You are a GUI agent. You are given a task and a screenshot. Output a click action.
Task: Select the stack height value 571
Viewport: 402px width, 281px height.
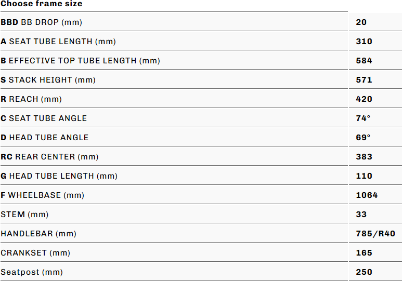tap(364, 80)
